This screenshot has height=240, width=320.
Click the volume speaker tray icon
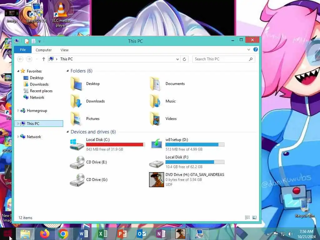coord(290,234)
